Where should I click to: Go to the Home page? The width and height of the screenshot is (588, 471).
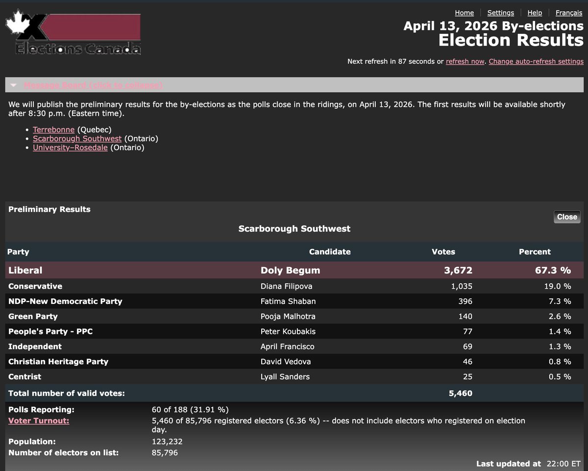pos(464,13)
